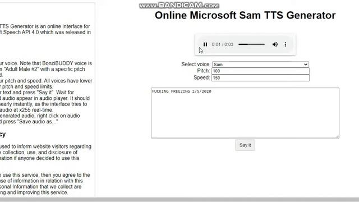The height and width of the screenshot is (202, 359).
Task: Click the audio time display 0:01 / 0:03
Action: [x=222, y=44]
